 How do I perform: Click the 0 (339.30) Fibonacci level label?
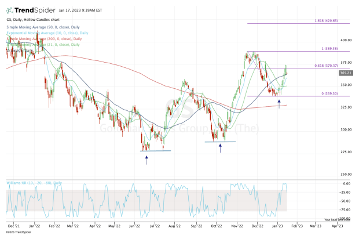pyautogui.click(x=325, y=95)
